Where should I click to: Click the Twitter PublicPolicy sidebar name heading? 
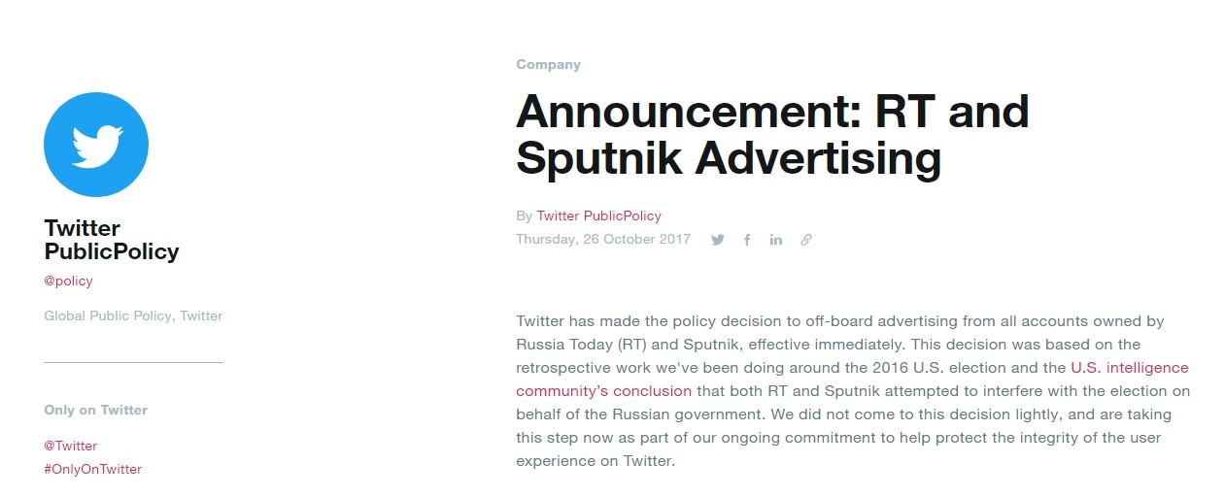pyautogui.click(x=112, y=240)
